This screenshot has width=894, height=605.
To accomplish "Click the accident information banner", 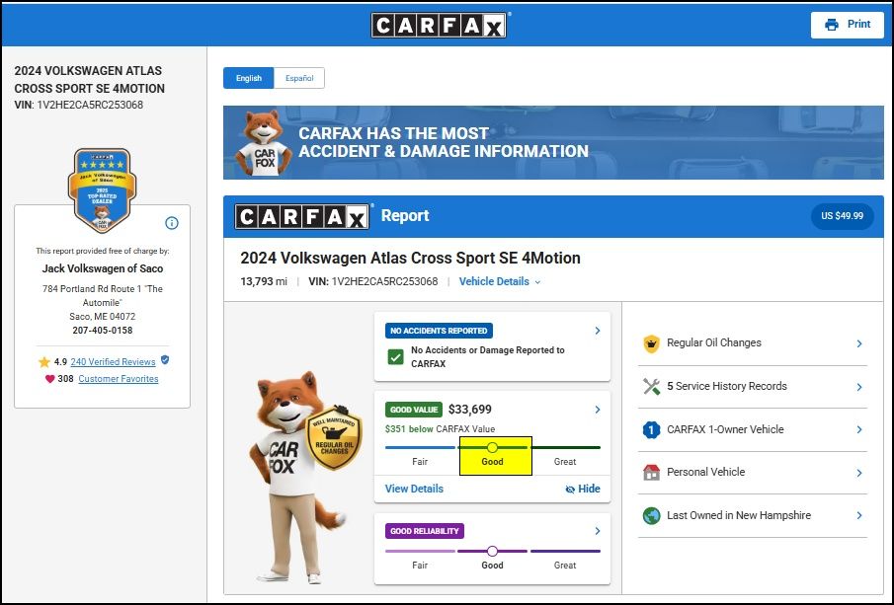I will (x=553, y=142).
